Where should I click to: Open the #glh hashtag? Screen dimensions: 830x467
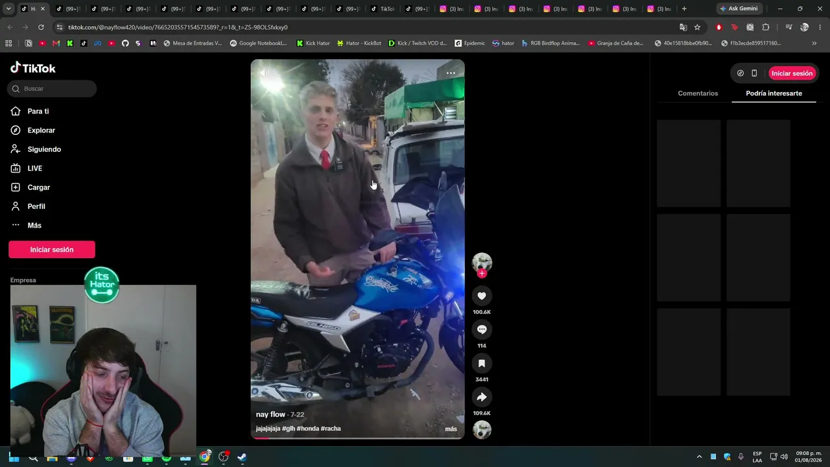pyautogui.click(x=288, y=429)
